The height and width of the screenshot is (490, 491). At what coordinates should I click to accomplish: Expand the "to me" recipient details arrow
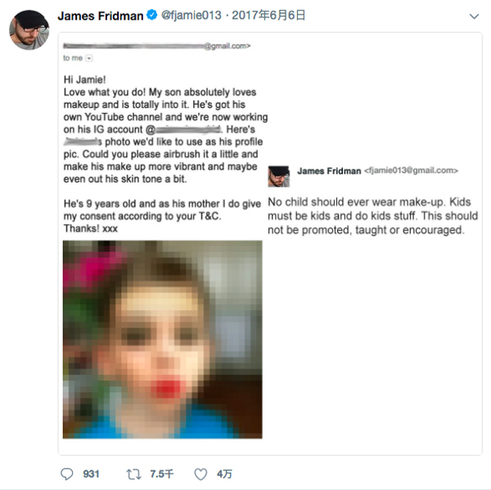point(89,59)
